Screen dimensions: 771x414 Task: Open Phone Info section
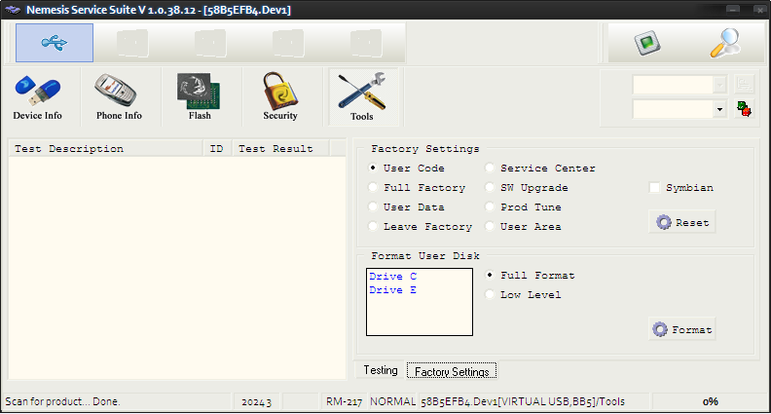click(x=119, y=97)
